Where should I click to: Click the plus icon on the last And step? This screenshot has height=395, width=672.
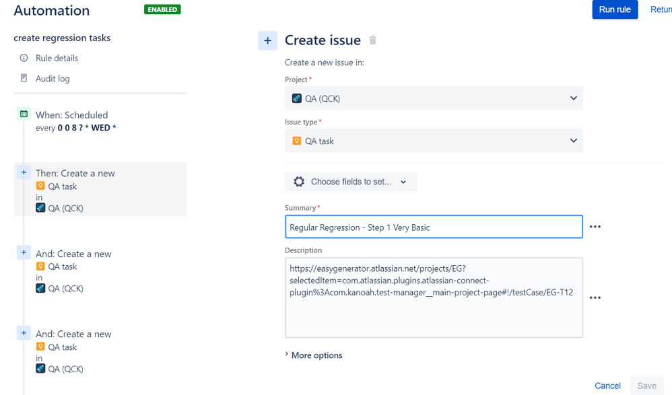24,333
